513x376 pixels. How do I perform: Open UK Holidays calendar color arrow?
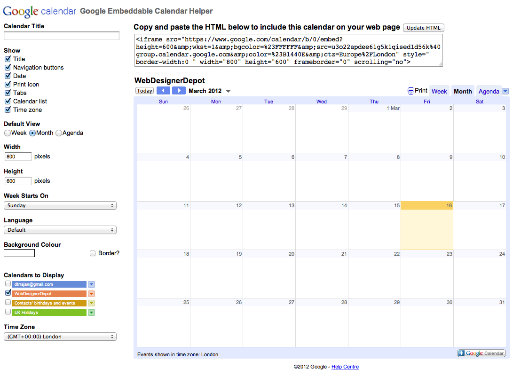coord(92,313)
